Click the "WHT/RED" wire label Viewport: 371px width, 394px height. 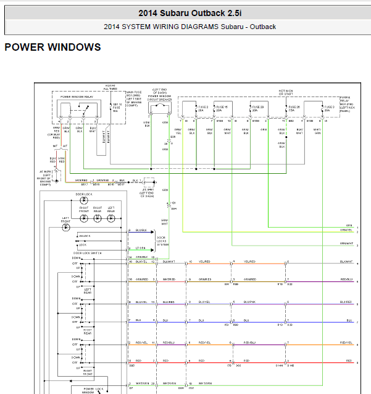[169, 280]
